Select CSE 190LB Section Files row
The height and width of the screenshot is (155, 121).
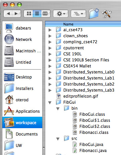83,60
